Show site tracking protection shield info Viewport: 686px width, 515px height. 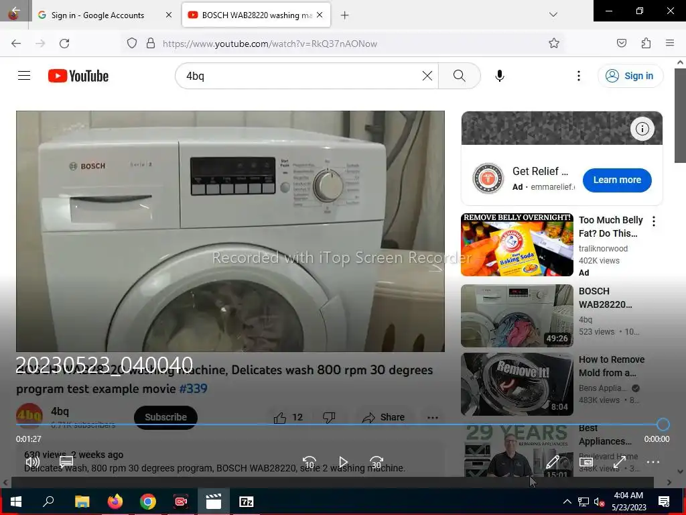(132, 44)
